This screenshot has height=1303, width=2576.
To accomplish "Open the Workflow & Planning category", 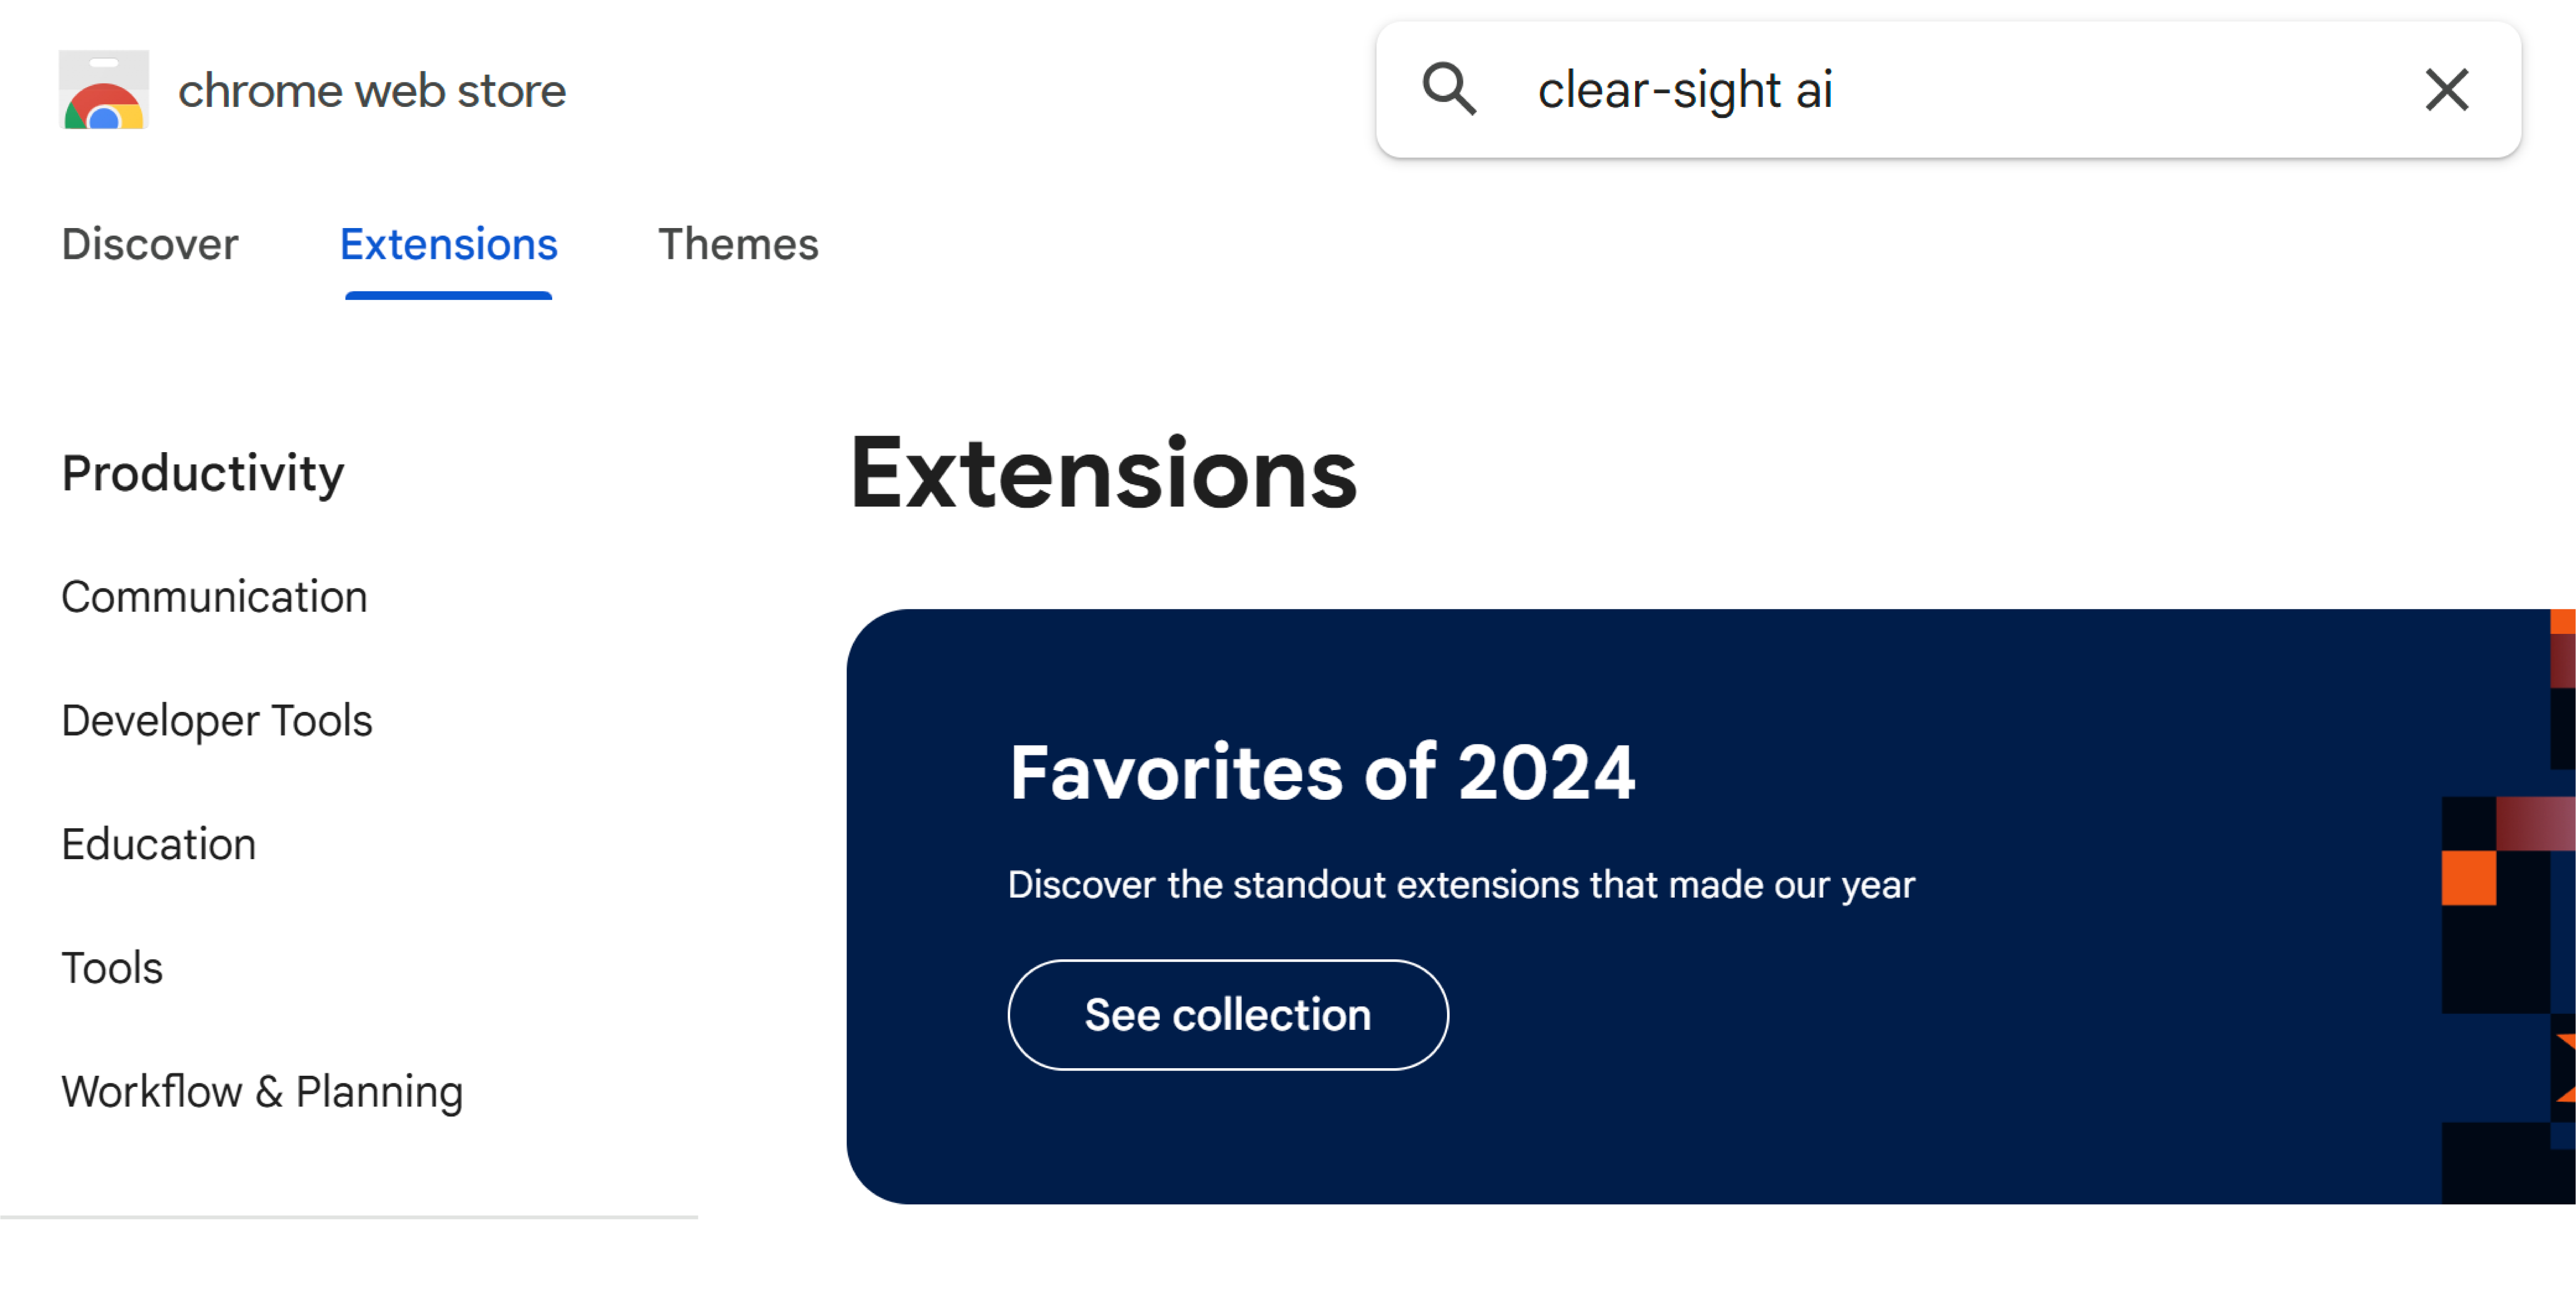I will tap(261, 1091).
